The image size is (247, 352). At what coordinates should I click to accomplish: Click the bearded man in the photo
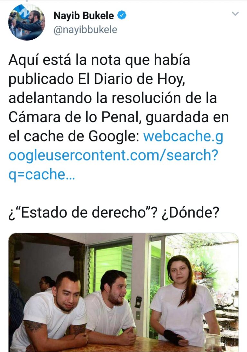pos(111,307)
